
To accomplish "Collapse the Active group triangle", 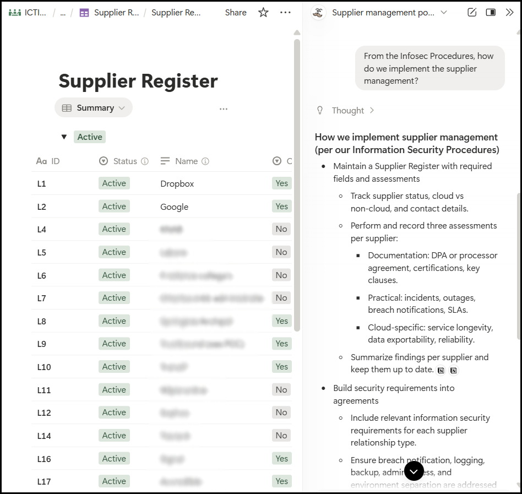I will point(64,137).
